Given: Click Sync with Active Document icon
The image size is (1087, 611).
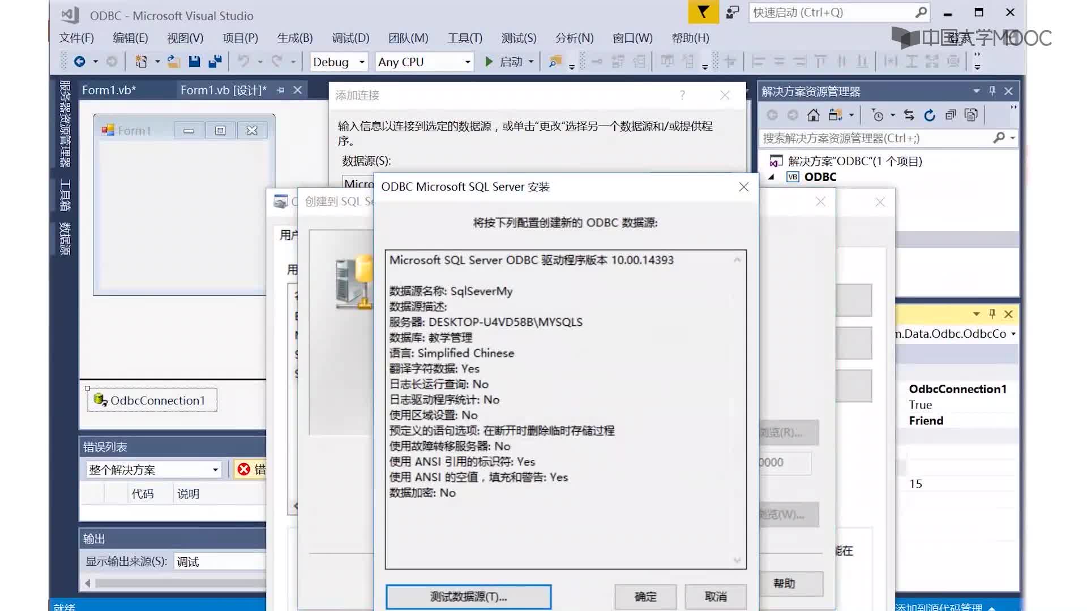Looking at the screenshot, I should [909, 115].
